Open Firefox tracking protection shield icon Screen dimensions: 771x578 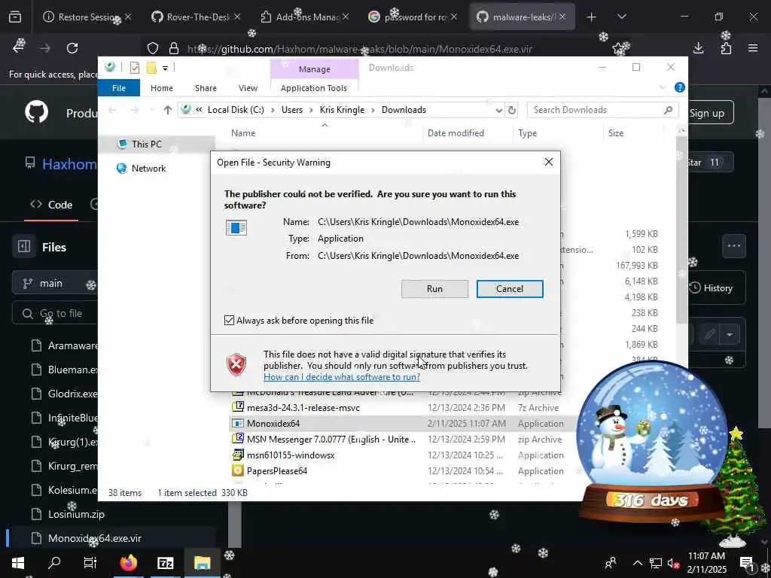pos(153,49)
